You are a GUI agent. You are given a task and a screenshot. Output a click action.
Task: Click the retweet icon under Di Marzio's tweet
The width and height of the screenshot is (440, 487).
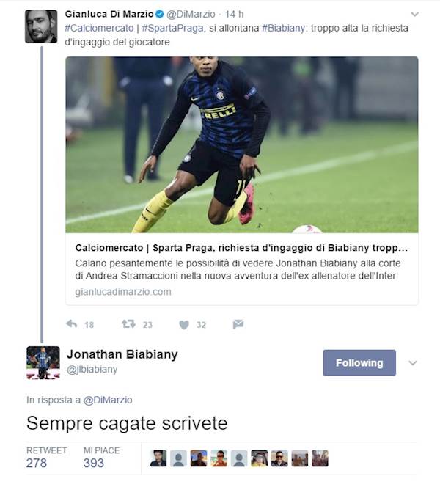click(128, 324)
